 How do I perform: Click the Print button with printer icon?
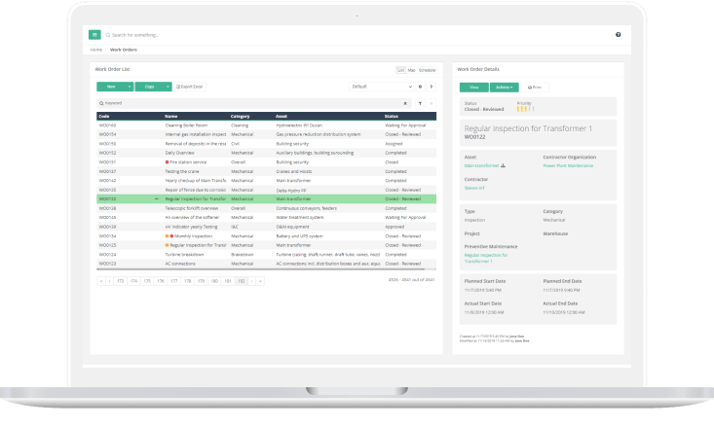click(x=537, y=87)
